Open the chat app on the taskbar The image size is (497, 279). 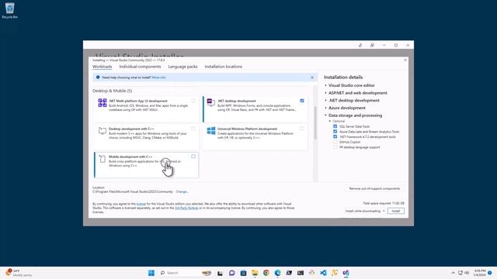click(x=231, y=273)
